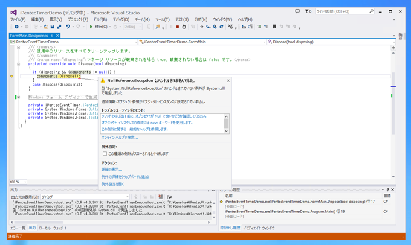Click the general help for this exception hint
This screenshot has height=245, width=411.
click(x=135, y=129)
